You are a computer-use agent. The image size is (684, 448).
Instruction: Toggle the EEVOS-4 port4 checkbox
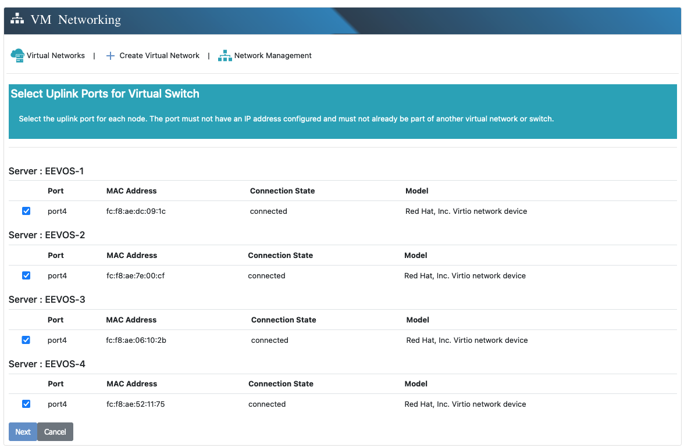tap(26, 404)
